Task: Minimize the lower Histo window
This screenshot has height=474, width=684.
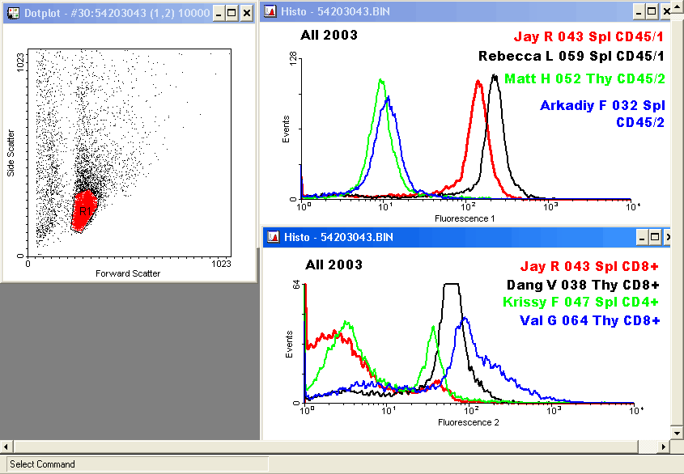Action: (643, 236)
